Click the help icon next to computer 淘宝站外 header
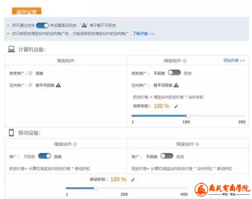Image resolution: width=252 pixels, height=199 pixels. 185,61
